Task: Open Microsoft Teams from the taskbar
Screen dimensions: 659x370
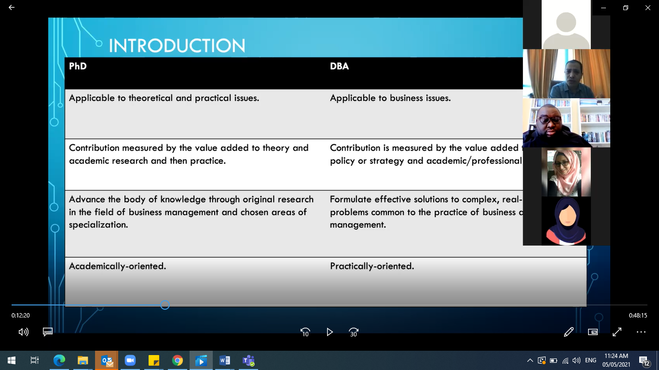Action: tap(248, 360)
